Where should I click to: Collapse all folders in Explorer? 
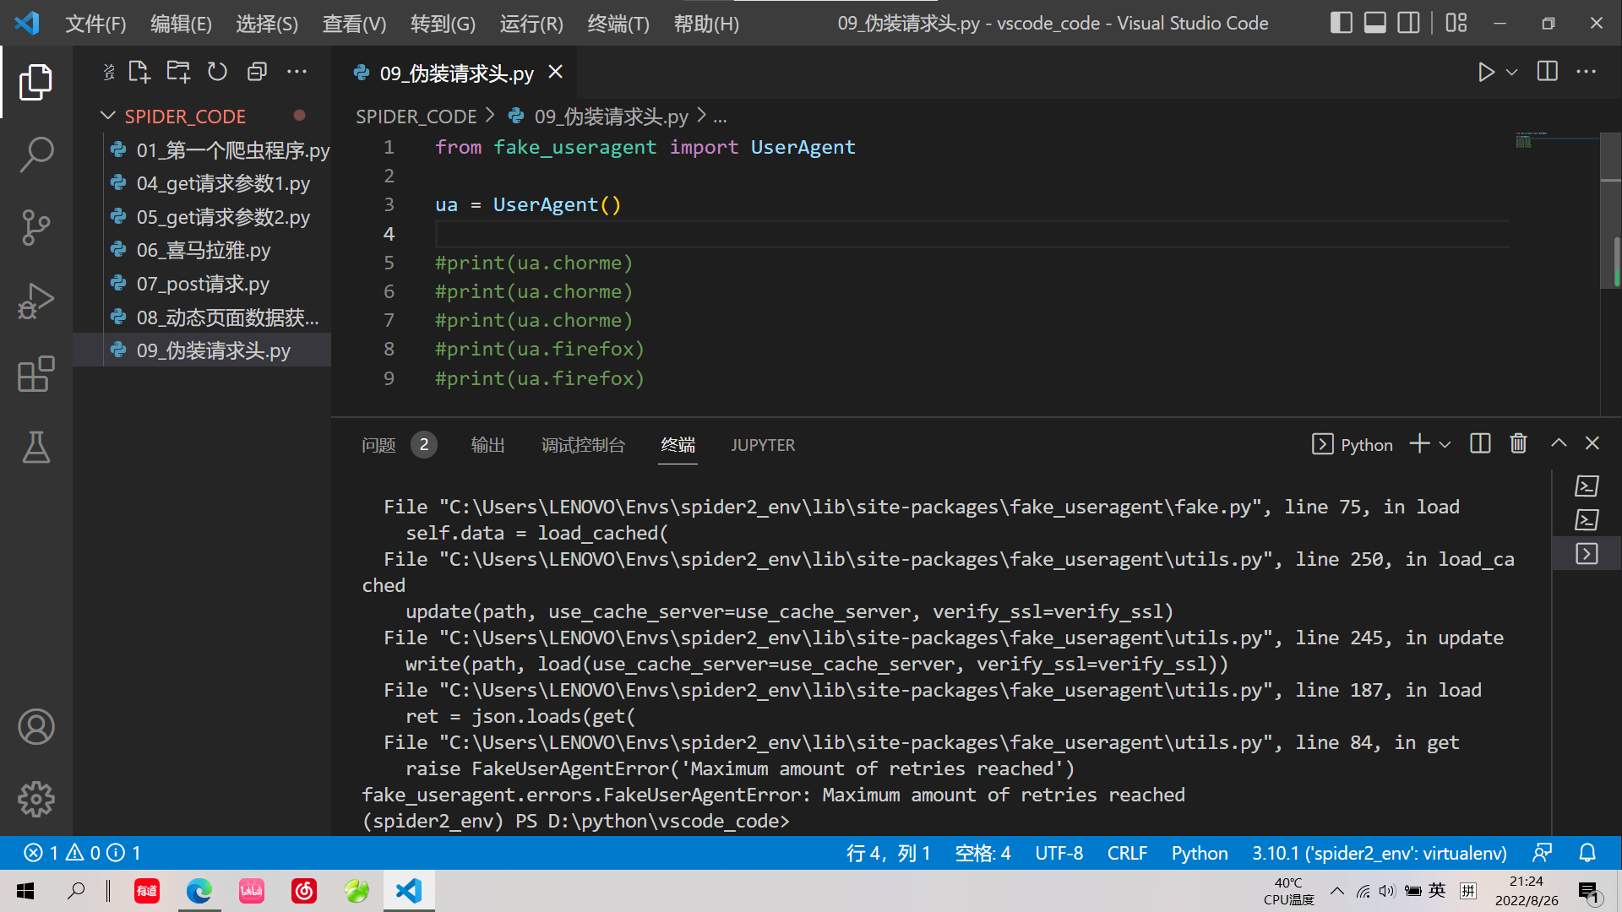point(257,72)
